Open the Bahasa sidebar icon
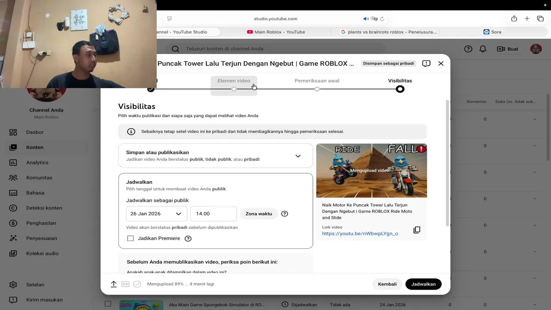Screen dimensions: 551x310 click(13, 193)
